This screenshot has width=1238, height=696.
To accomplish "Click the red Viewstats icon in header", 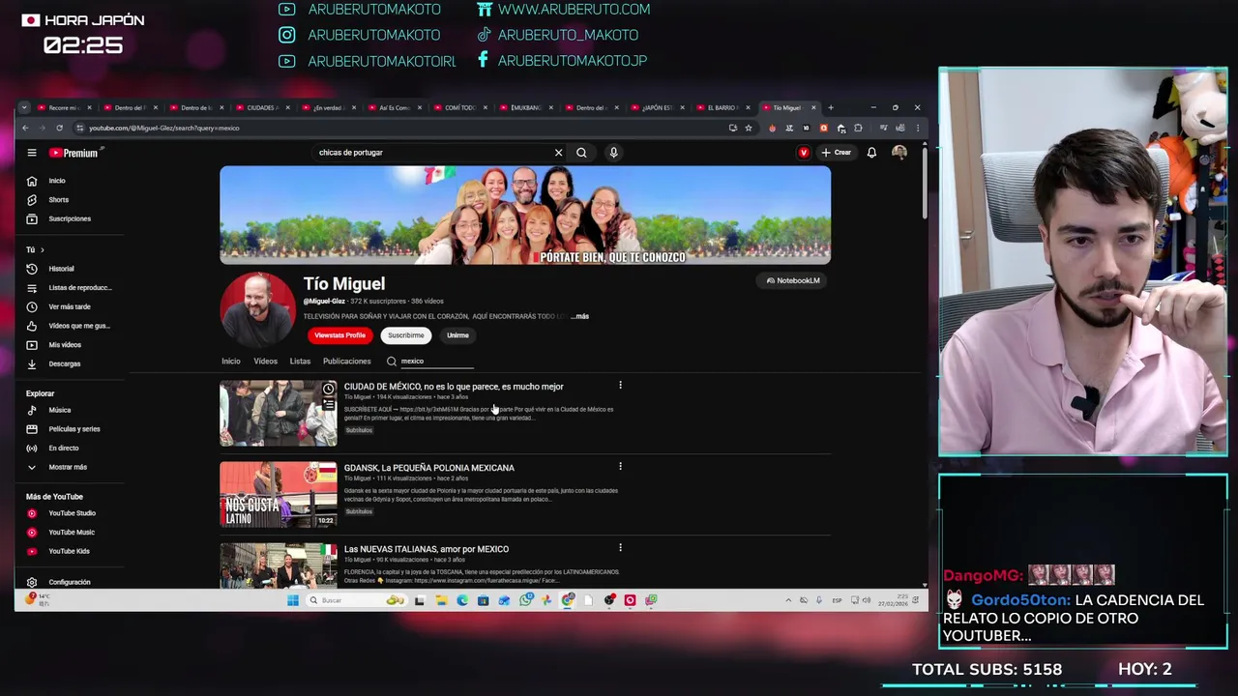I will (804, 153).
